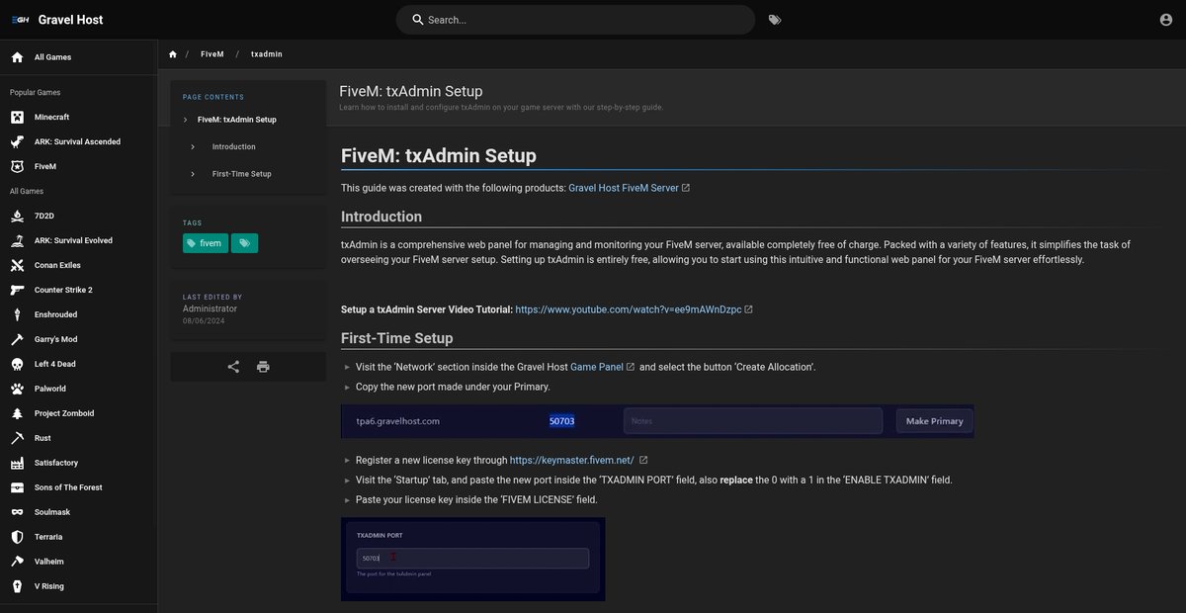This screenshot has width=1186, height=613.
Task: Open the tags icon beside search
Action: pyautogui.click(x=775, y=20)
